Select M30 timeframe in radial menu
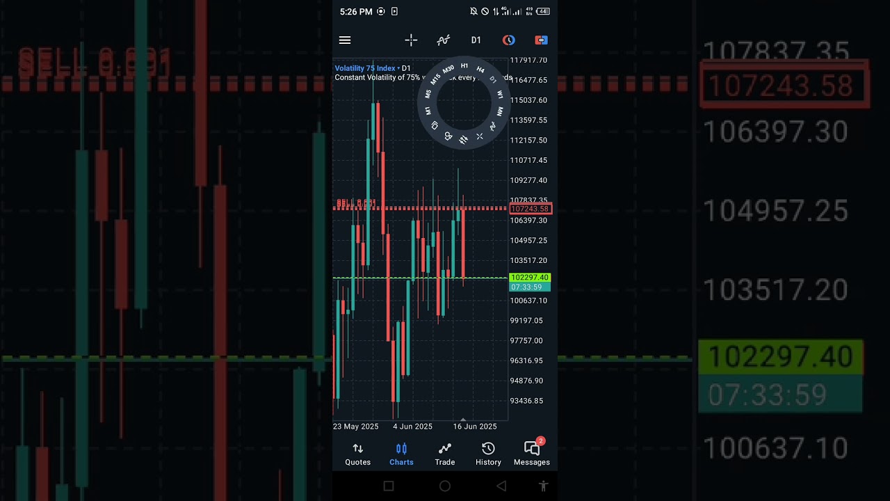The image size is (890, 501). [x=448, y=69]
